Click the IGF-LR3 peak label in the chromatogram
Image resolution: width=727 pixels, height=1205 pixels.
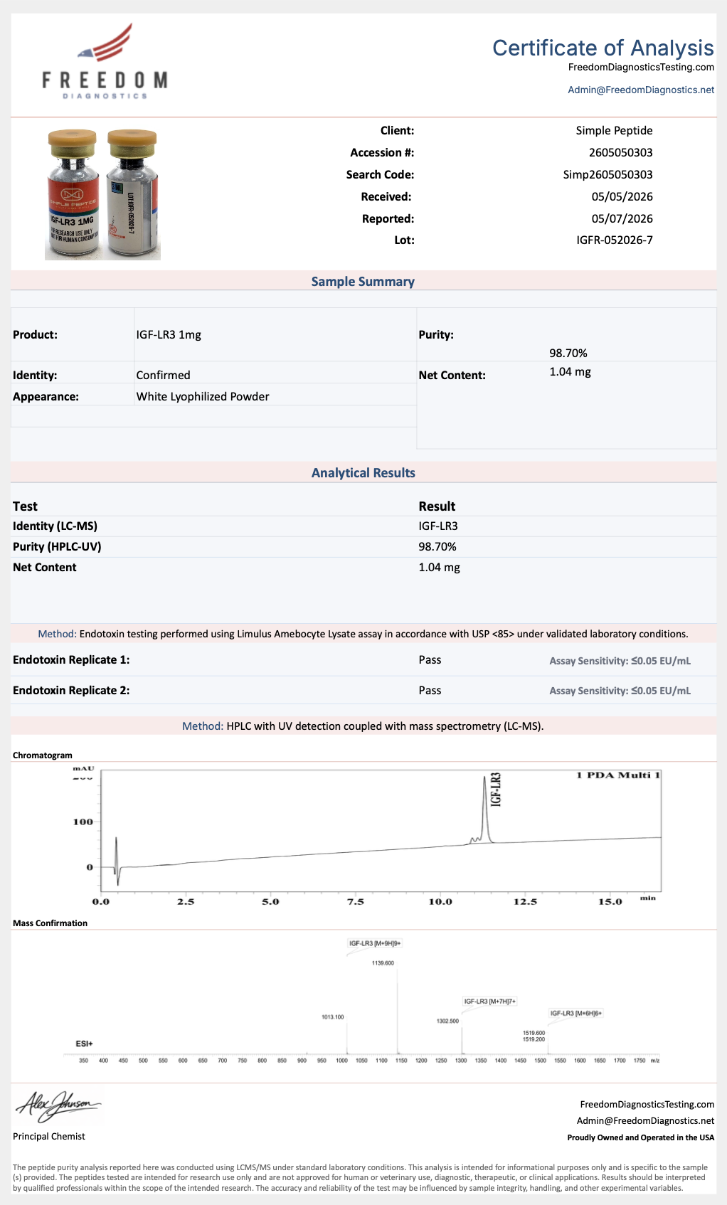(496, 789)
